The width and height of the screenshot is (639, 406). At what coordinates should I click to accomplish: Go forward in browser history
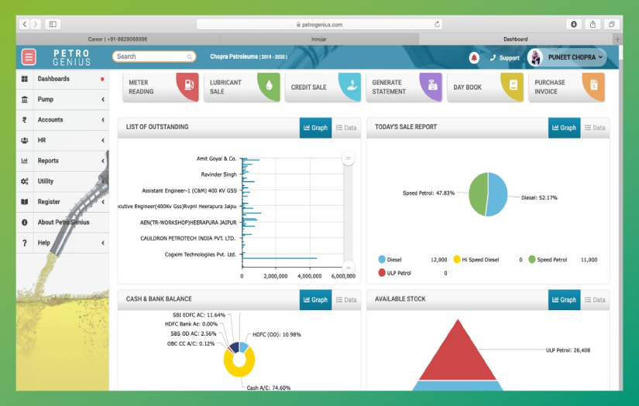(x=36, y=25)
